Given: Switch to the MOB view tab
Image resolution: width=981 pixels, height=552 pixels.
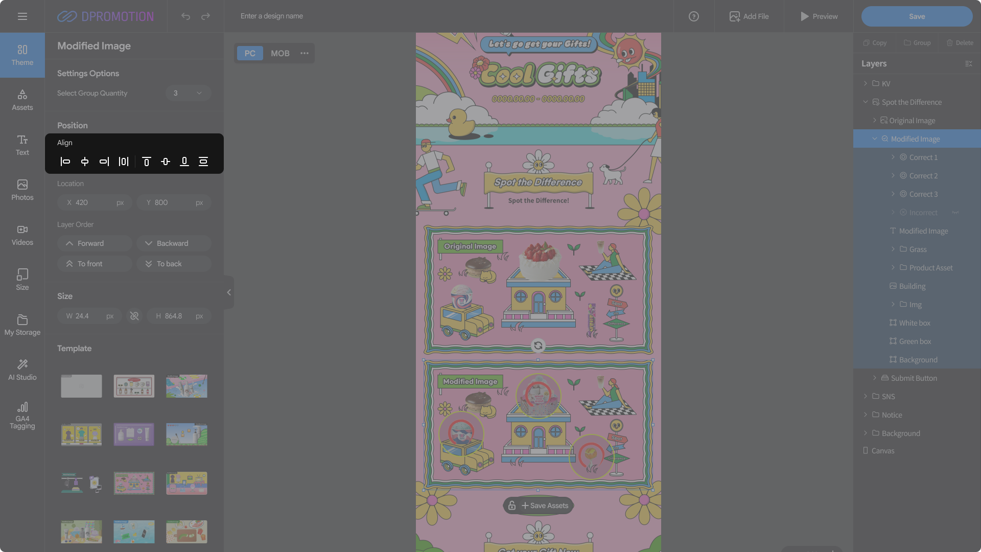Looking at the screenshot, I should coord(280,53).
